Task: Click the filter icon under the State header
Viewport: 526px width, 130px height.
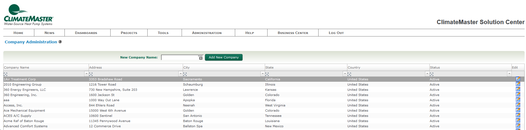Action: tap(267, 74)
